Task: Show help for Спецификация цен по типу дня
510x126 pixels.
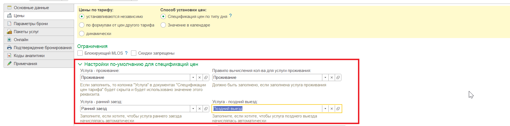Action: click(231, 16)
